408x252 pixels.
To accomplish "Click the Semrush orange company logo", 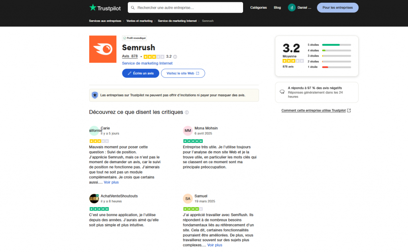I will coord(103,49).
